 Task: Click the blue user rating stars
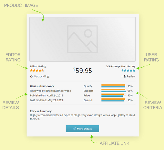[128, 70]
